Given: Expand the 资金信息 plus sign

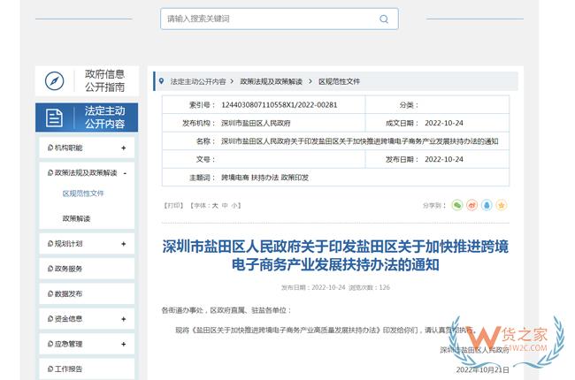Looking at the screenshot, I should (124, 319).
